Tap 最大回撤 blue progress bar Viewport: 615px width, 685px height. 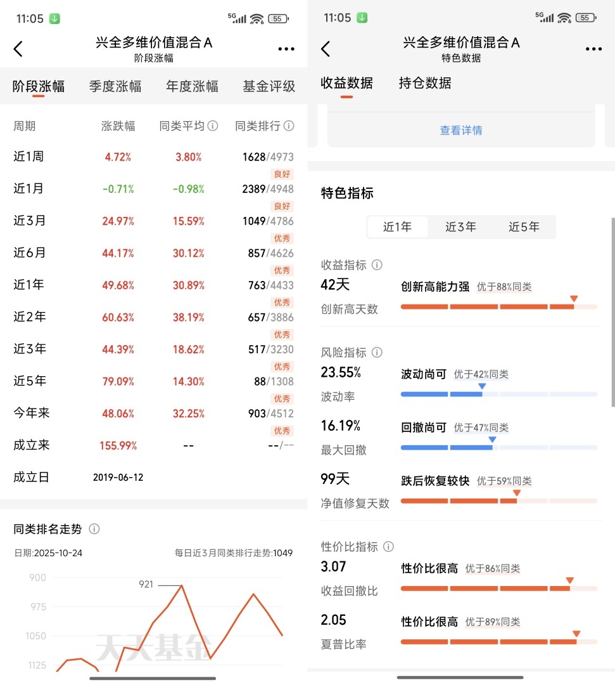[x=498, y=447]
